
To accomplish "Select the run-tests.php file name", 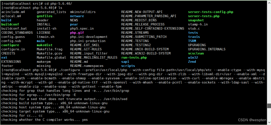I will coord(134,58).
